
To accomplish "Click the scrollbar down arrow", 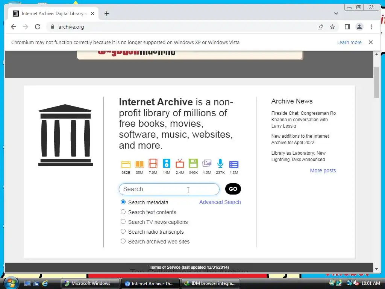I will [376, 269].
